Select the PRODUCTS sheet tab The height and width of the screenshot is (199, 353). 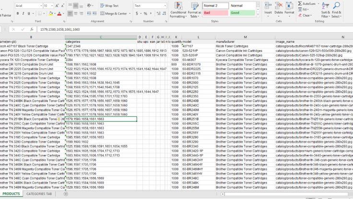tap(11, 194)
